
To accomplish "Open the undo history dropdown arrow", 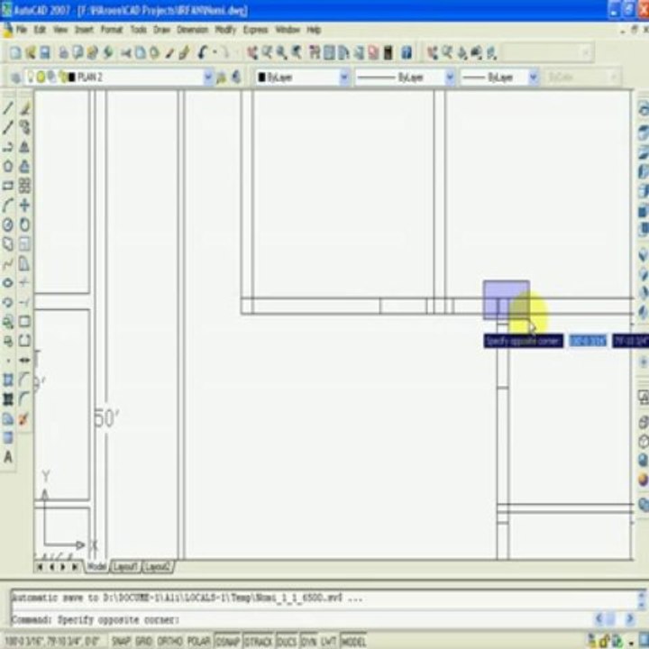I will 215,52.
